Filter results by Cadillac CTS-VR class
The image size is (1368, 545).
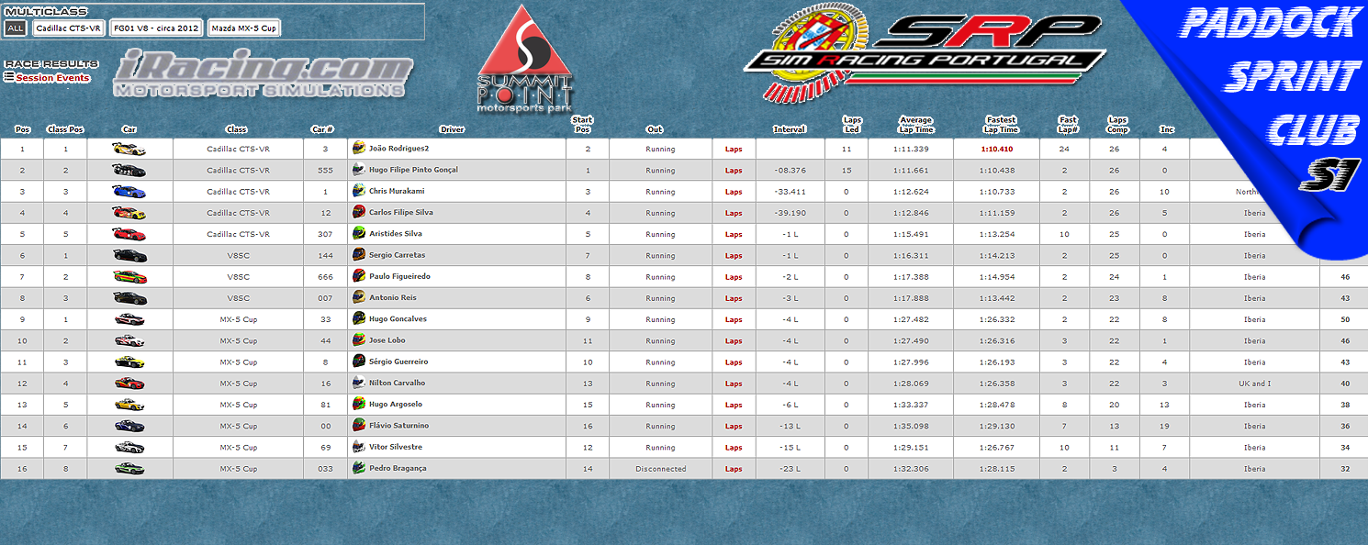(68, 28)
